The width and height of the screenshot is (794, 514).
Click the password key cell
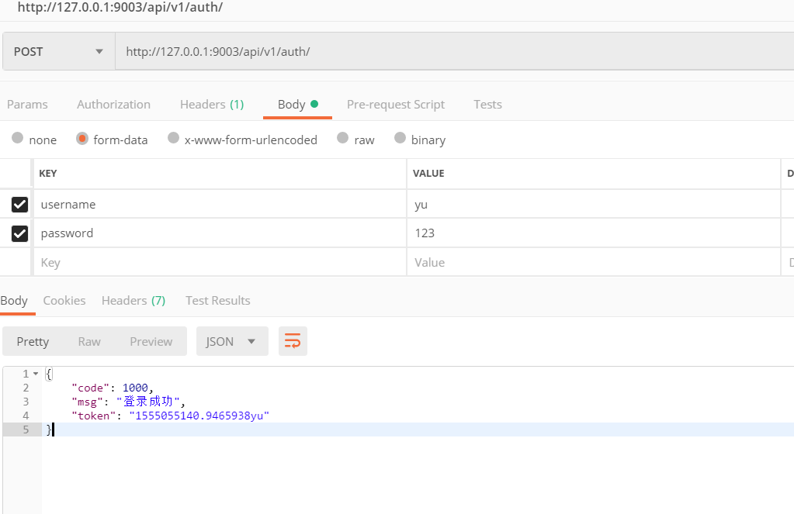220,233
